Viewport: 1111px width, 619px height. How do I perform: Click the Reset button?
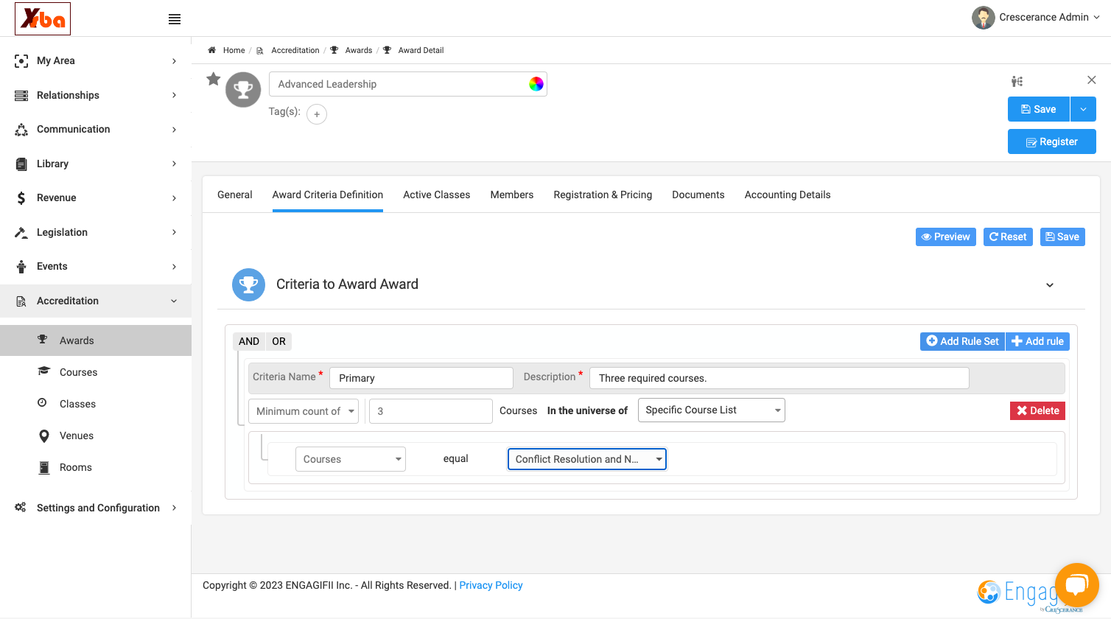pyautogui.click(x=1008, y=237)
